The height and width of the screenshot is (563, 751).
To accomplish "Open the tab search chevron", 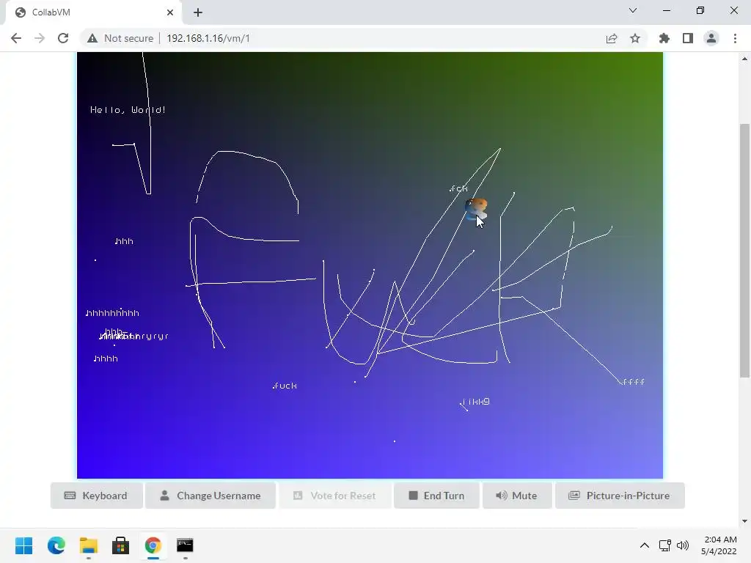I will (633, 10).
